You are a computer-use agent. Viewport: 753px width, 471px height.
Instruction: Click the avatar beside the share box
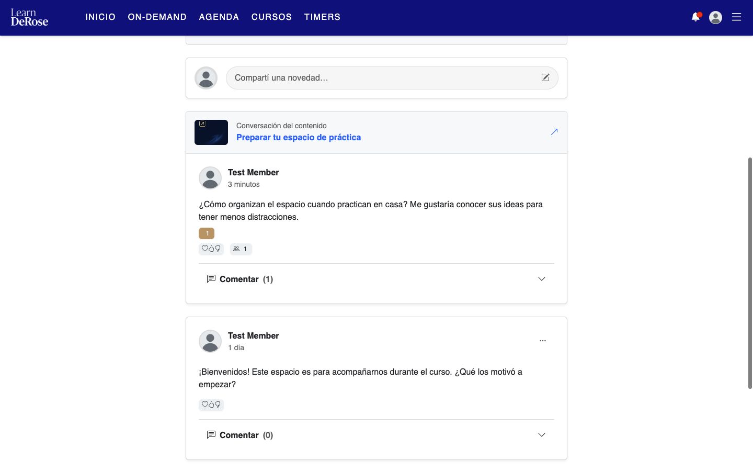[x=206, y=78]
